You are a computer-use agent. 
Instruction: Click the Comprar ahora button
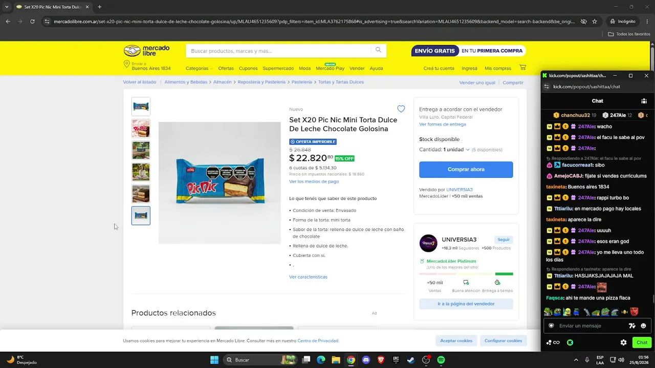466,169
